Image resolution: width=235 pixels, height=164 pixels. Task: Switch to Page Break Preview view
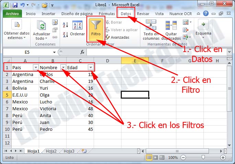[162, 158]
